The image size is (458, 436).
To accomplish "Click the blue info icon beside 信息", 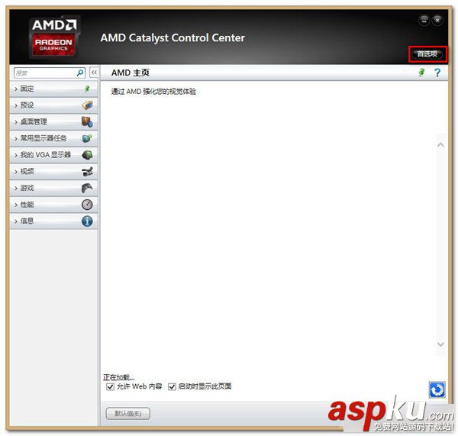I will pyautogui.click(x=87, y=221).
